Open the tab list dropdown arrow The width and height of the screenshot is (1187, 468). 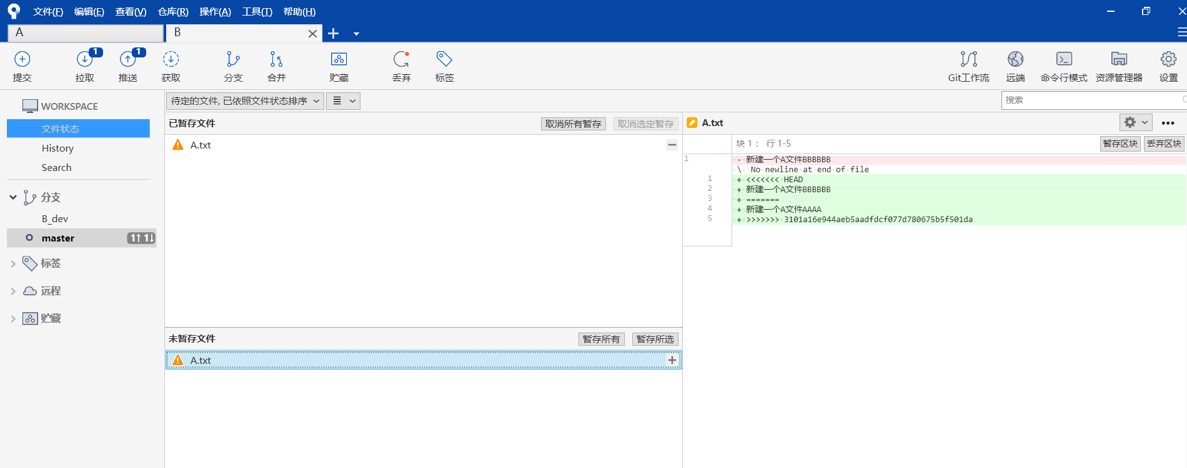(356, 34)
